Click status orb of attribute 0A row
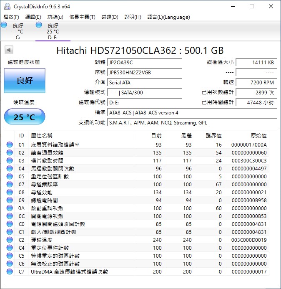281x289 pixels. coord(10,208)
